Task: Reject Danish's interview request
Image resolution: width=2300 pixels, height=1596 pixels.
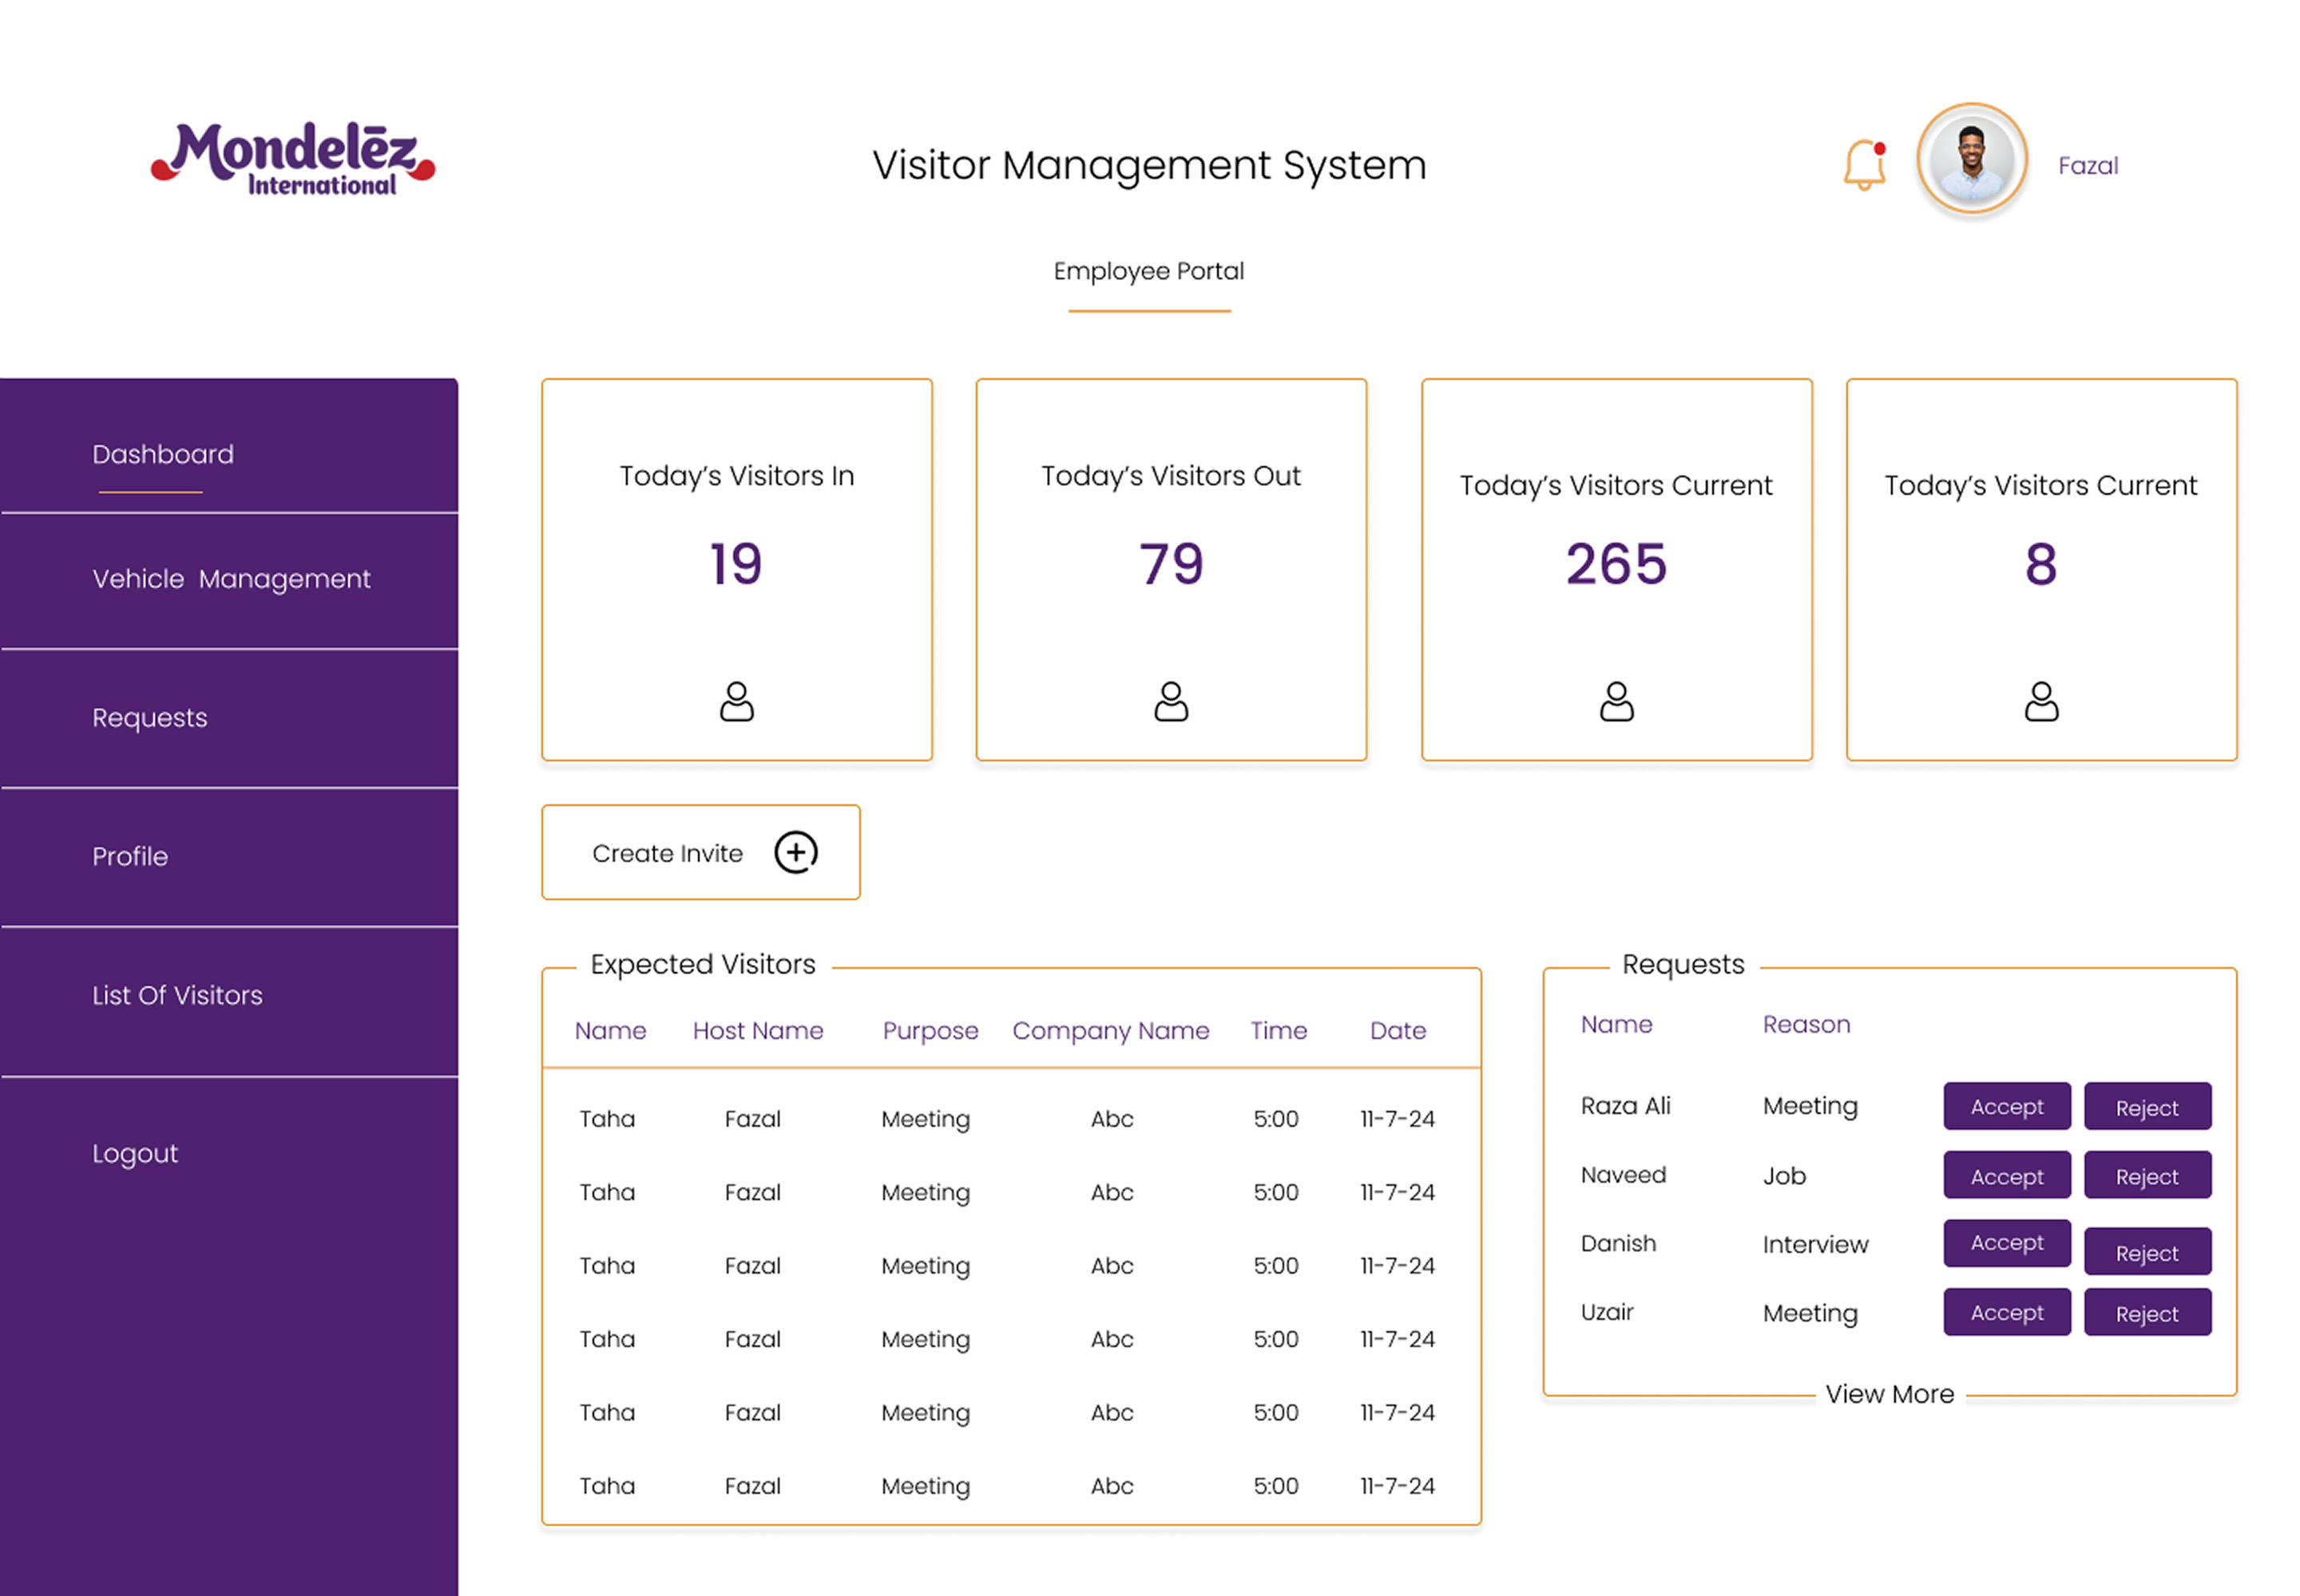Action: [x=2147, y=1251]
